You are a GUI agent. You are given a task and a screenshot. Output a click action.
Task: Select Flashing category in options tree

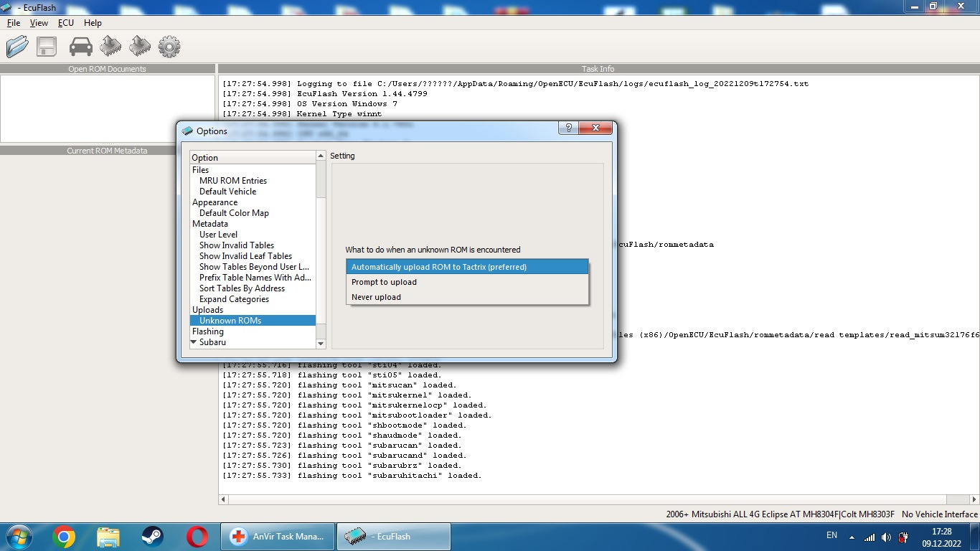[x=207, y=331]
